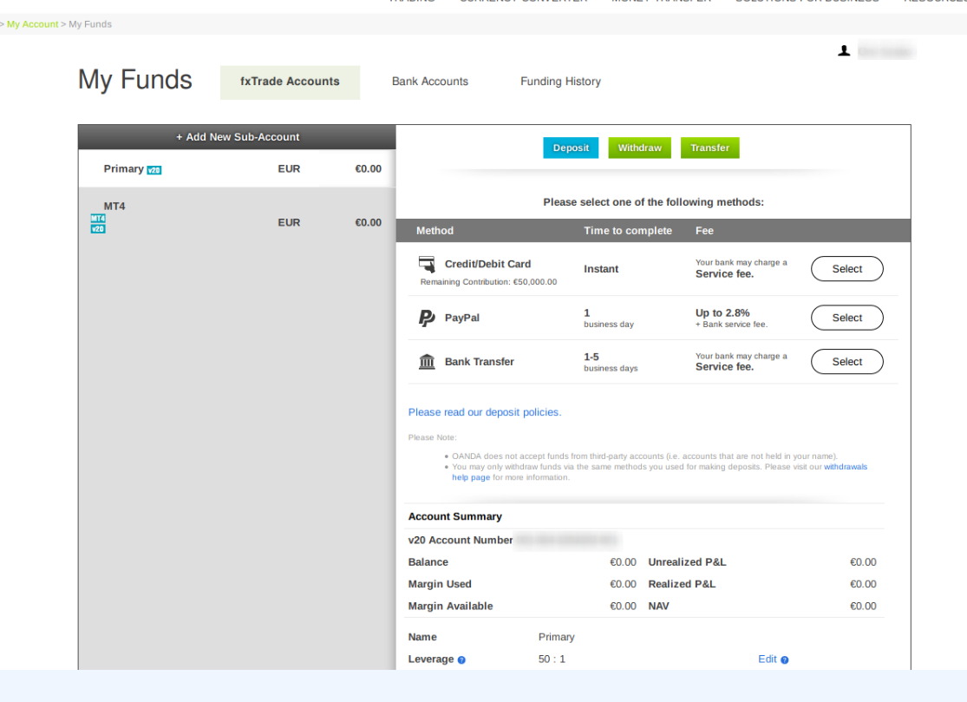The width and height of the screenshot is (967, 702).
Task: Click the Bank Transfer building icon
Action: [x=427, y=362]
